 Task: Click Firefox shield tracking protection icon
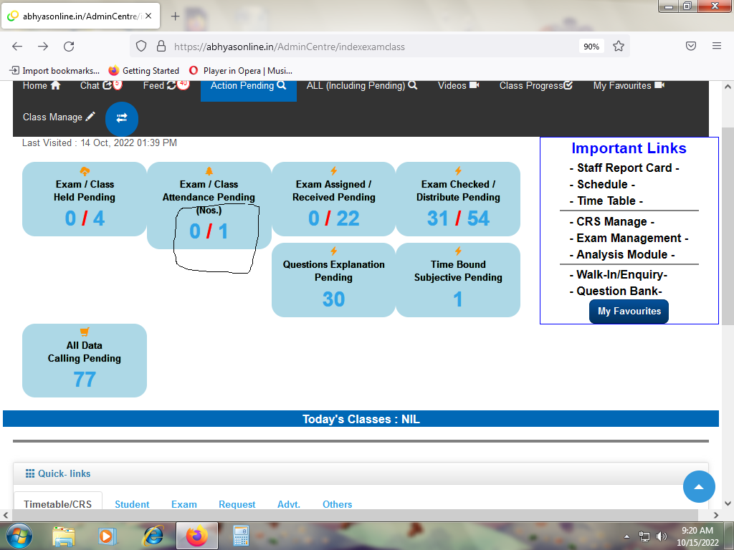pyautogui.click(x=141, y=46)
